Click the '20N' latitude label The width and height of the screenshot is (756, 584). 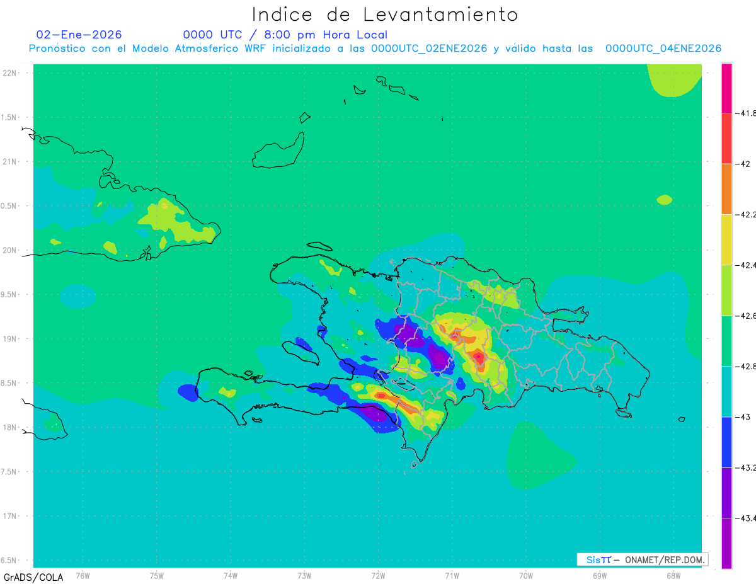pyautogui.click(x=11, y=250)
